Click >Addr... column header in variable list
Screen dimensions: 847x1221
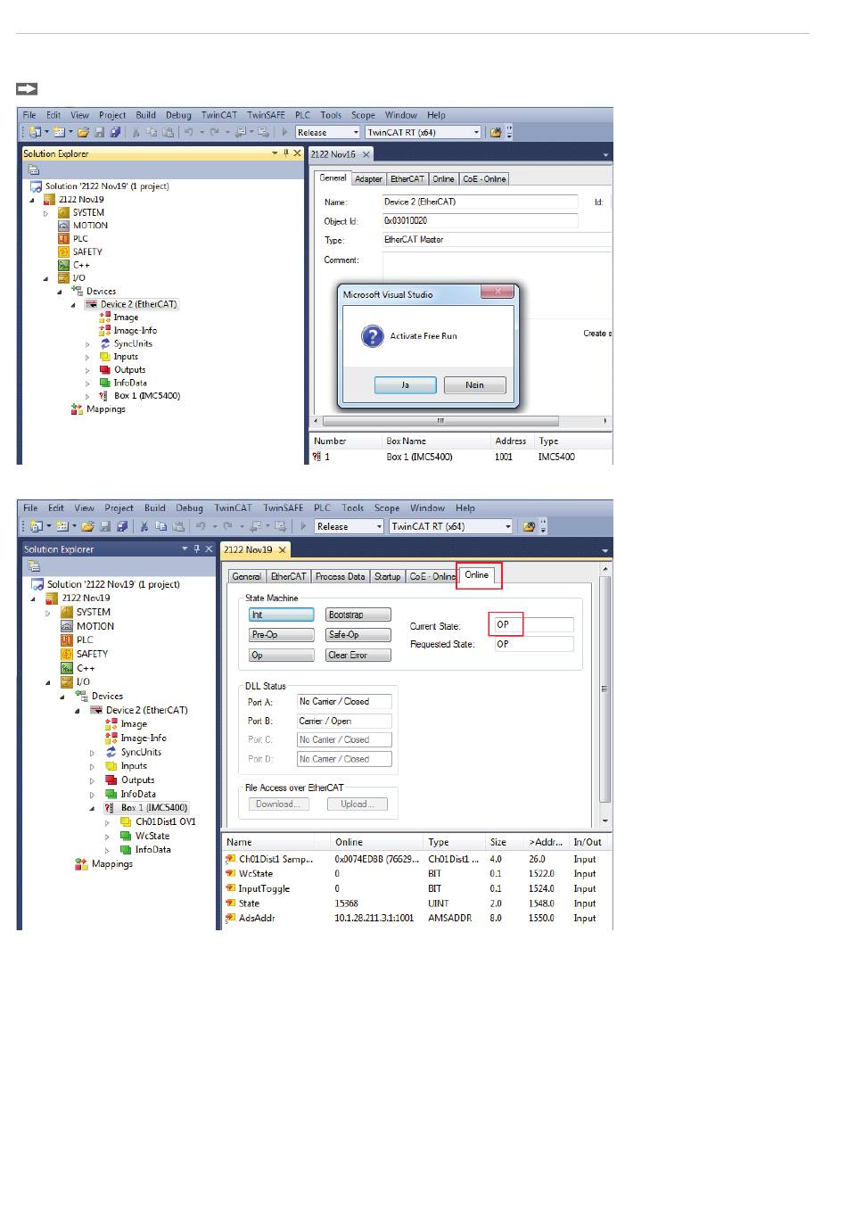pyautogui.click(x=547, y=843)
